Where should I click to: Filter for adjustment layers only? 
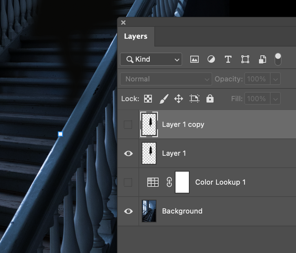[211, 59]
